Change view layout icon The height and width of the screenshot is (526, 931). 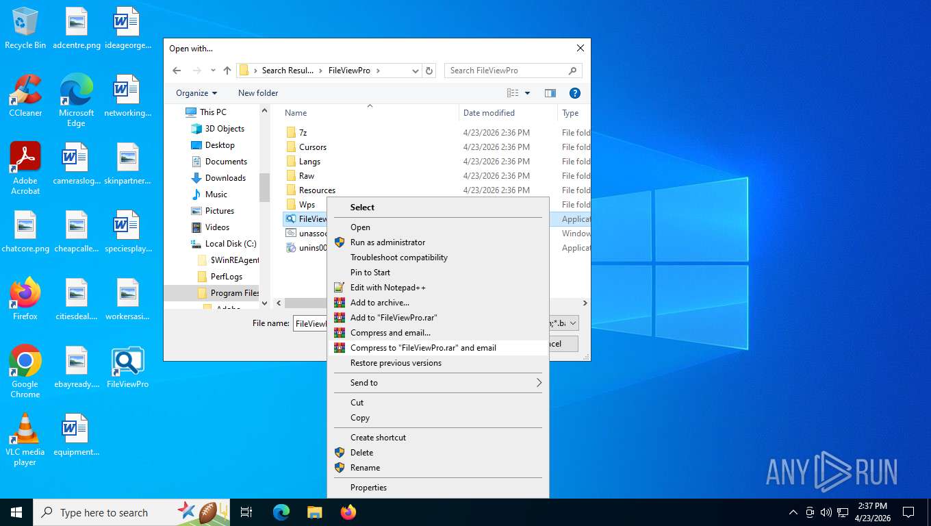click(513, 93)
